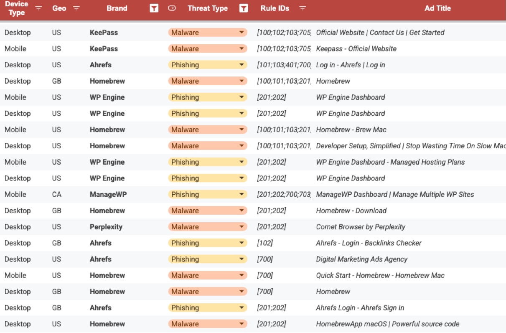
Task: Select the Perplexity brand cell
Action: [x=106, y=227]
